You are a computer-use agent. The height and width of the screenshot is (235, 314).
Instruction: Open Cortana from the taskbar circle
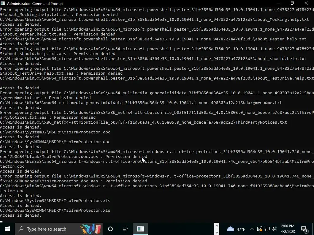pos(110,229)
